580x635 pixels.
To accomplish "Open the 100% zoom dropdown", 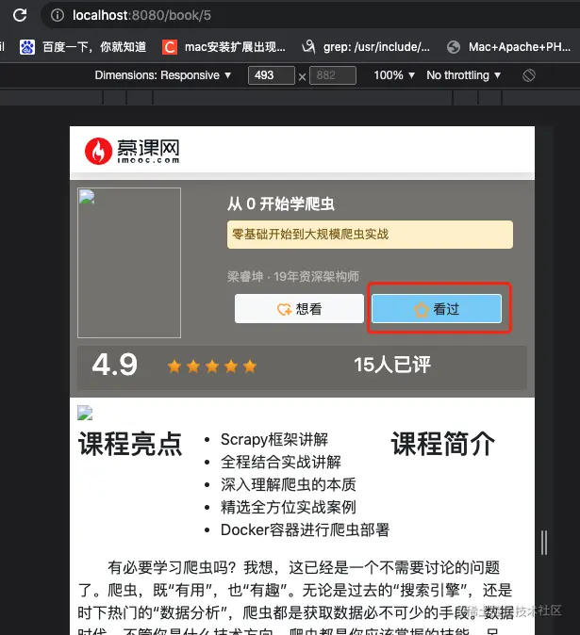I will point(394,75).
